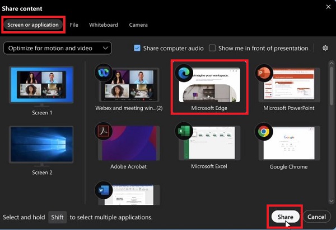336x230 pixels.
Task: Uncheck Share computer audio
Action: 137,48
